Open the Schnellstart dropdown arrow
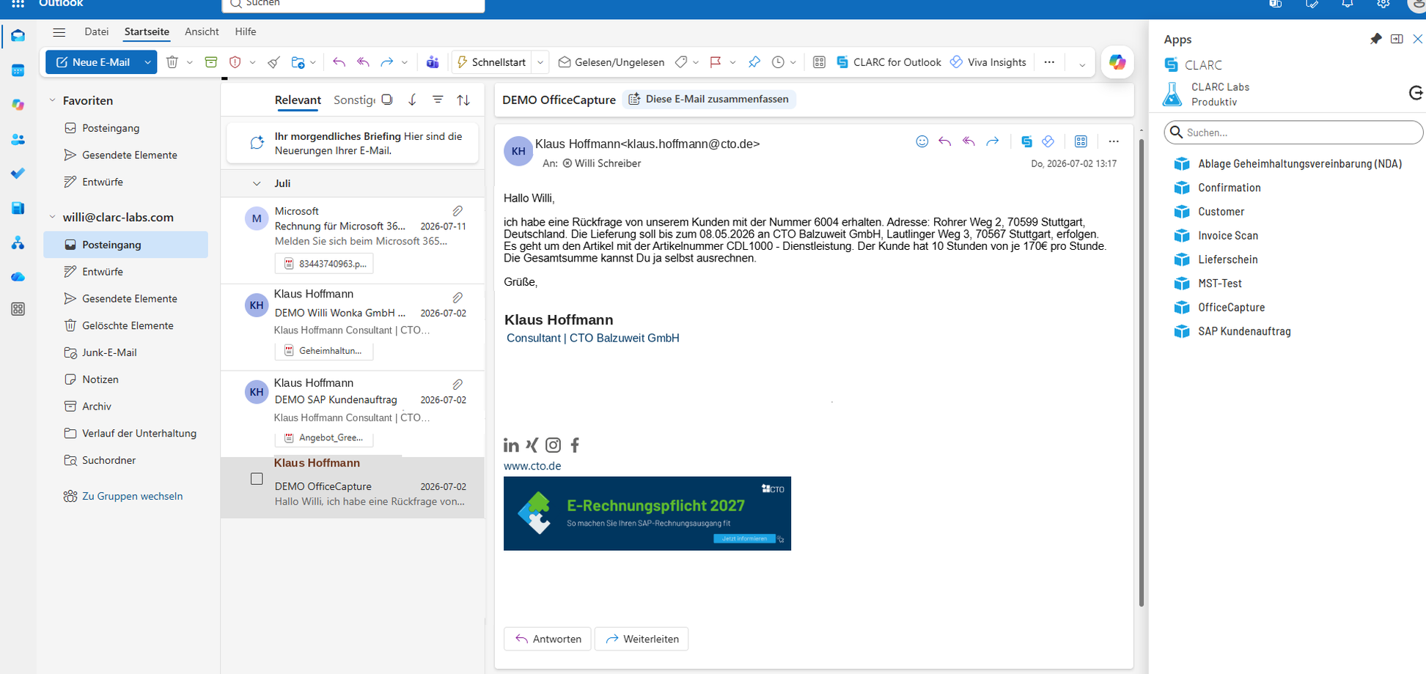Screen dimensions: 1426x674 (540, 62)
